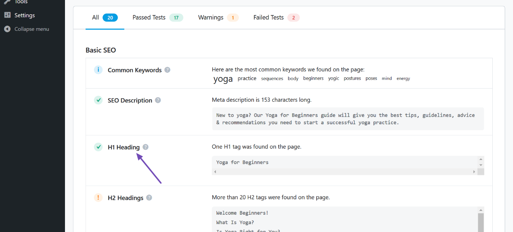Click the All tab count badge 20

tap(110, 18)
